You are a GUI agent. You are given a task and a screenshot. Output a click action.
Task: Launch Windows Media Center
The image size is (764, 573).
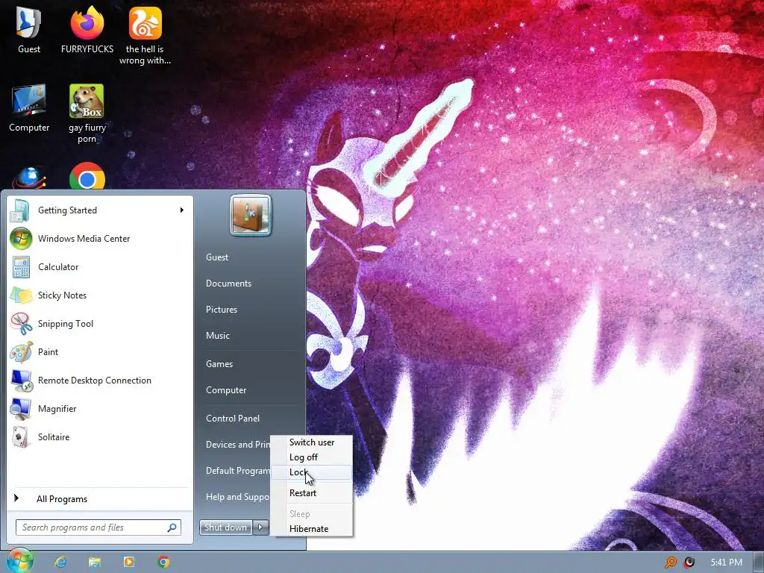point(100,238)
